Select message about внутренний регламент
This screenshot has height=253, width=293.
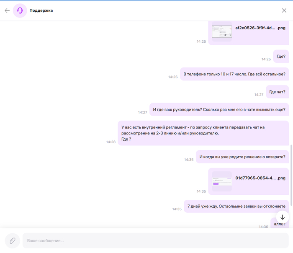click(203, 133)
